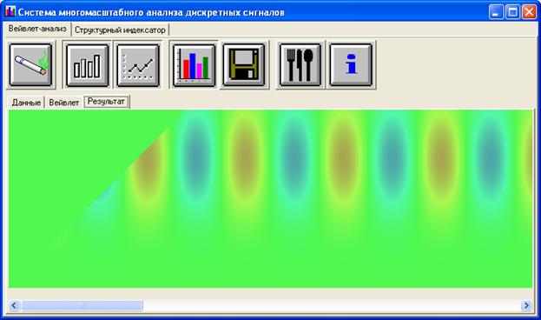
Task: Maximize the application window
Action: tap(512, 12)
